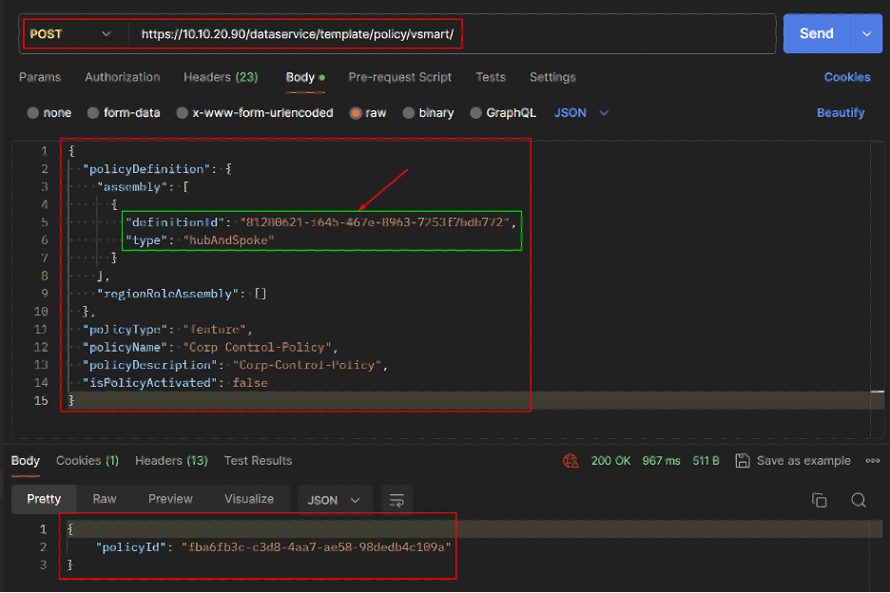Open the three-dots more options menu
Image resolution: width=890 pixels, height=593 pixels.
(872, 461)
